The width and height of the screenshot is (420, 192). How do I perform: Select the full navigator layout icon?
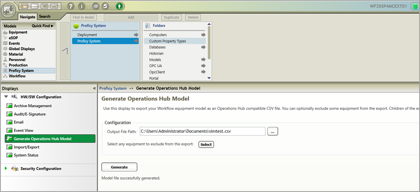click(x=25, y=6)
